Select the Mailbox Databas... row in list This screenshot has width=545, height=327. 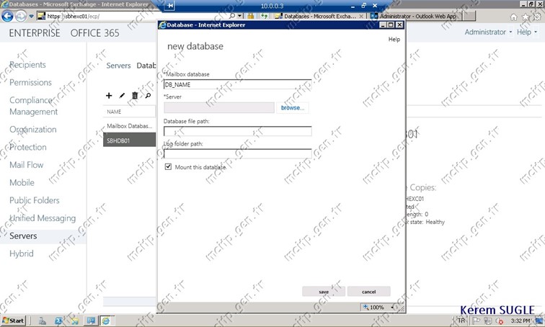tap(129, 126)
